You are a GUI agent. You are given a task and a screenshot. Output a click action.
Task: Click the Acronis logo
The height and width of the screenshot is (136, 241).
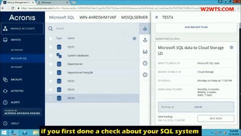click(x=22, y=17)
